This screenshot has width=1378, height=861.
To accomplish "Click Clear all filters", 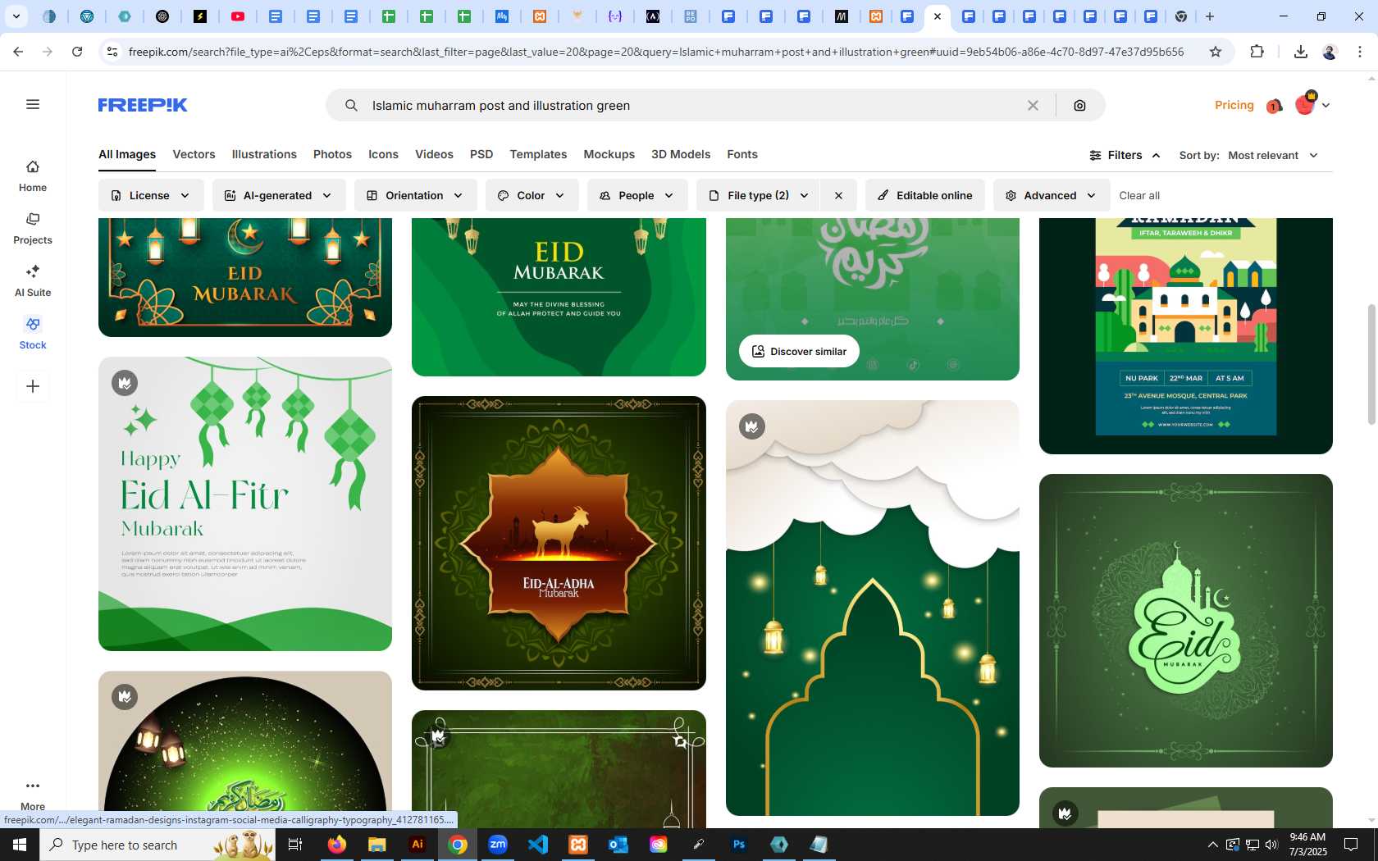I will pos(1139,195).
